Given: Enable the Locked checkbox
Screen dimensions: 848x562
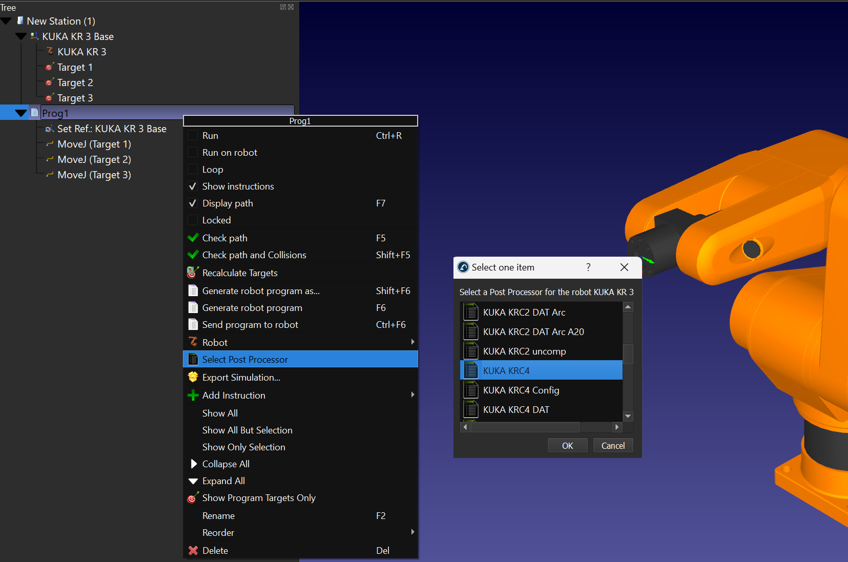Looking at the screenshot, I should coord(193,220).
